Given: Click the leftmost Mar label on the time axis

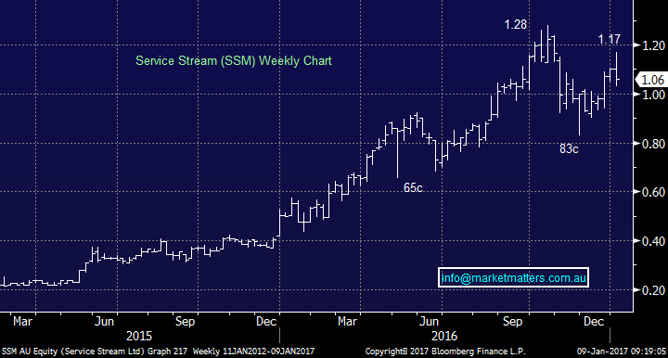Looking at the screenshot, I should click(22, 322).
